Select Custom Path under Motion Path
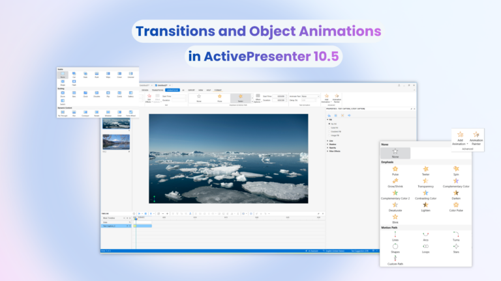The width and height of the screenshot is (501, 281). pyautogui.click(x=395, y=260)
